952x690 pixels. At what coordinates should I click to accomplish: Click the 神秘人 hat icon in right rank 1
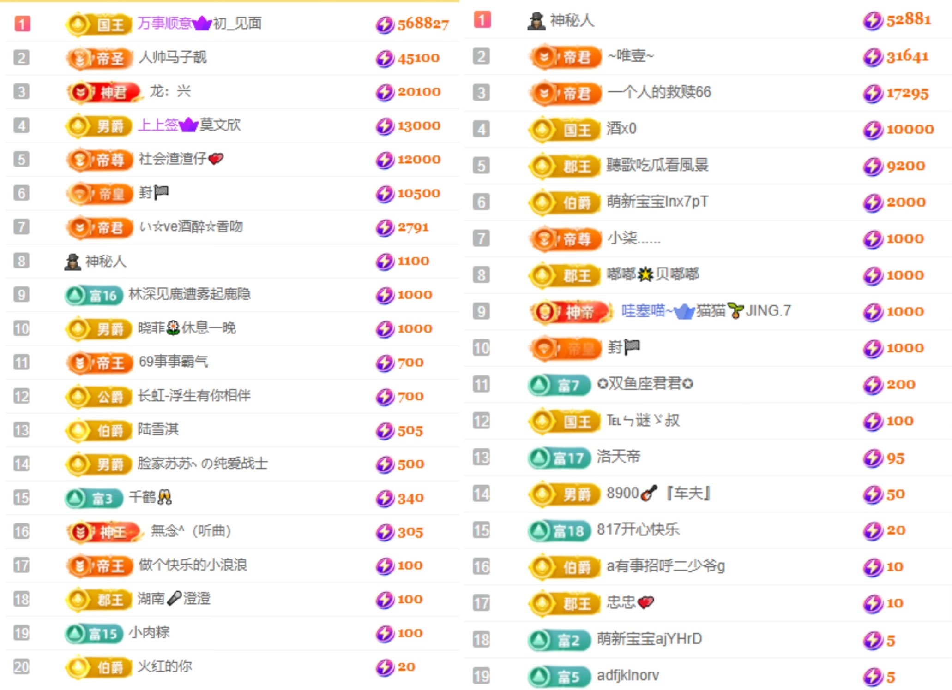point(536,21)
